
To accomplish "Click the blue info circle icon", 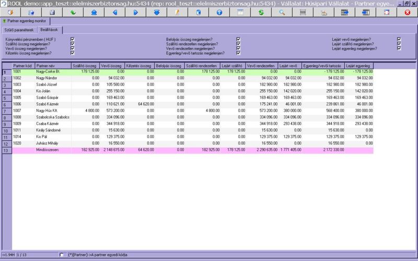I will [219, 12].
